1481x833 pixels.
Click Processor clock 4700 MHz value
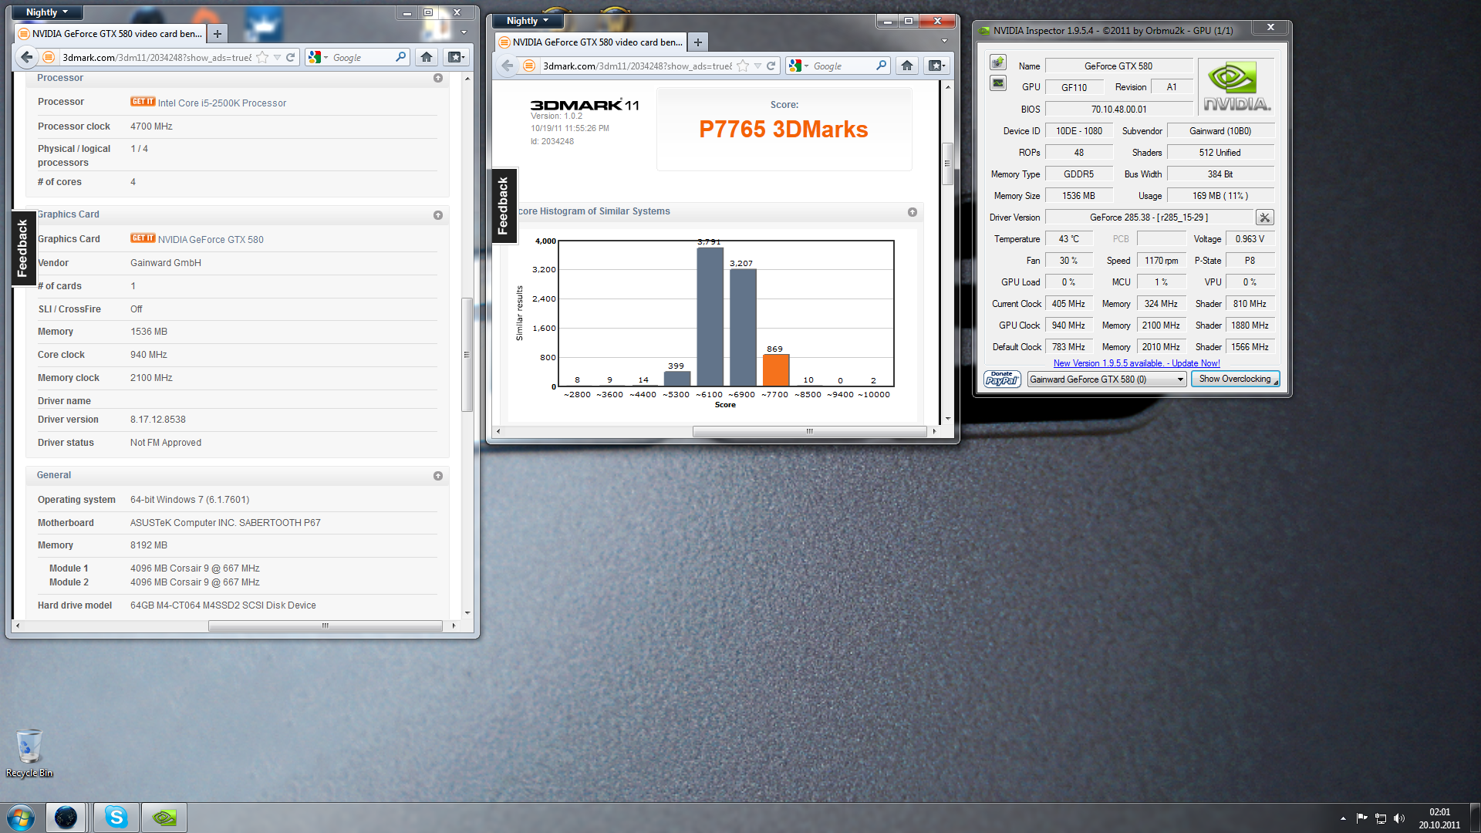[x=151, y=126]
